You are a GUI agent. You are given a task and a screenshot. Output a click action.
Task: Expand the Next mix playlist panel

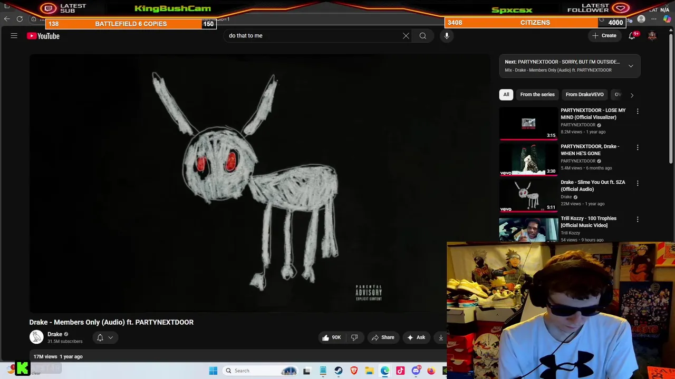pyautogui.click(x=631, y=66)
